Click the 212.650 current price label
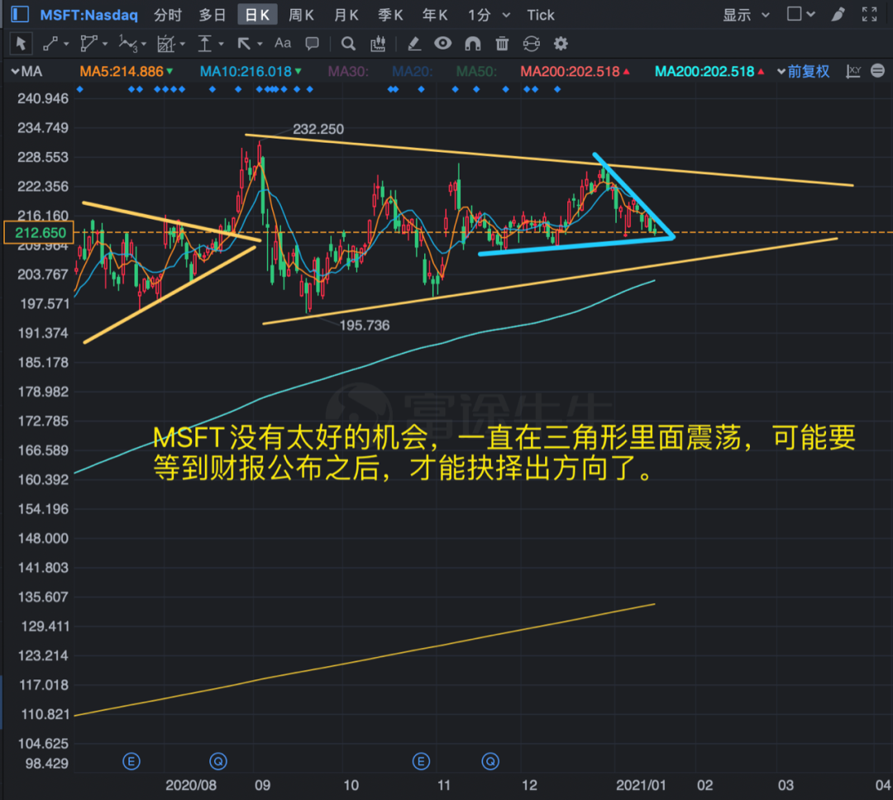893x800 pixels. 39,232
